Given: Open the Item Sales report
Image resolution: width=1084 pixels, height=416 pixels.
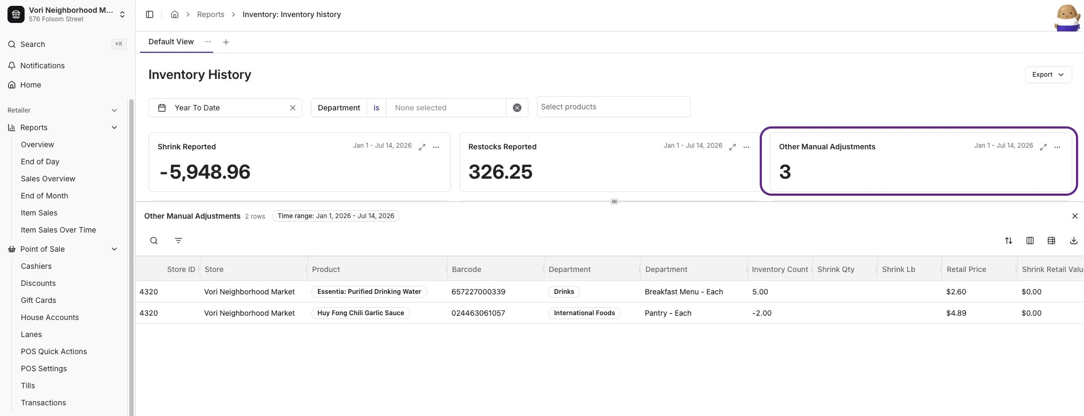Looking at the screenshot, I should [39, 213].
